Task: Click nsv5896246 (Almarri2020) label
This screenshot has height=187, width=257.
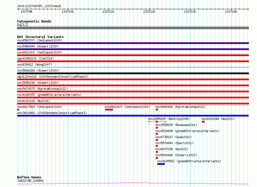Action: (x=38, y=83)
